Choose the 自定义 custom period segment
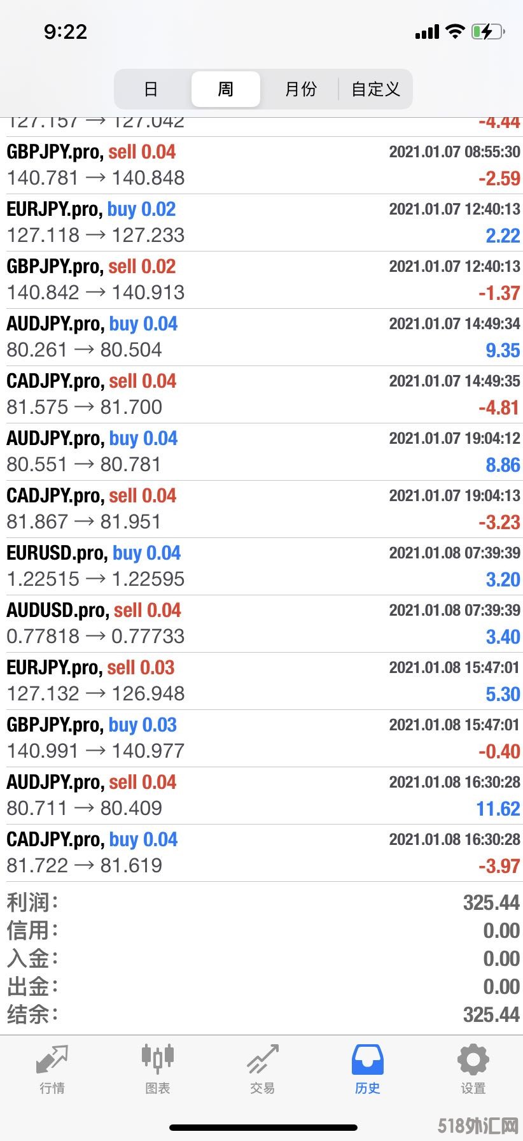This screenshot has height=1141, width=523. 375,89
